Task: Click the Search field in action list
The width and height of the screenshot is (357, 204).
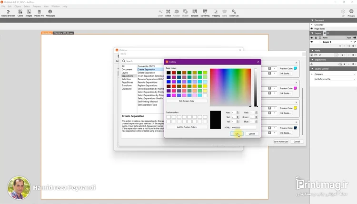Action: (x=142, y=61)
